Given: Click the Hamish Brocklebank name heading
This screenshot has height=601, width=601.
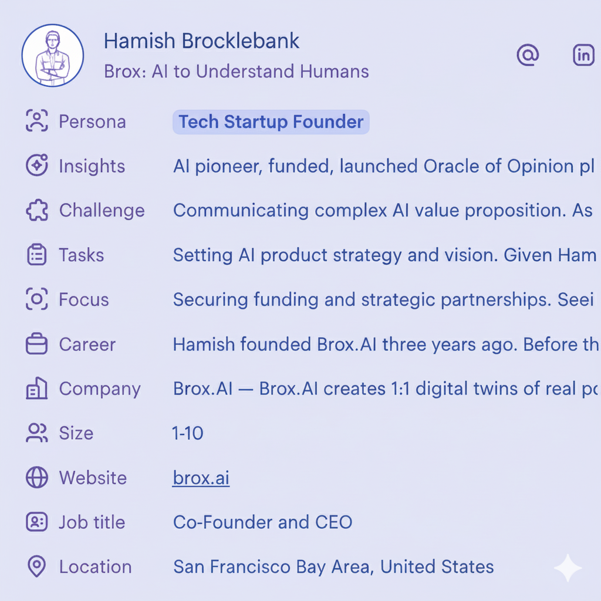Looking at the screenshot, I should pyautogui.click(x=201, y=41).
